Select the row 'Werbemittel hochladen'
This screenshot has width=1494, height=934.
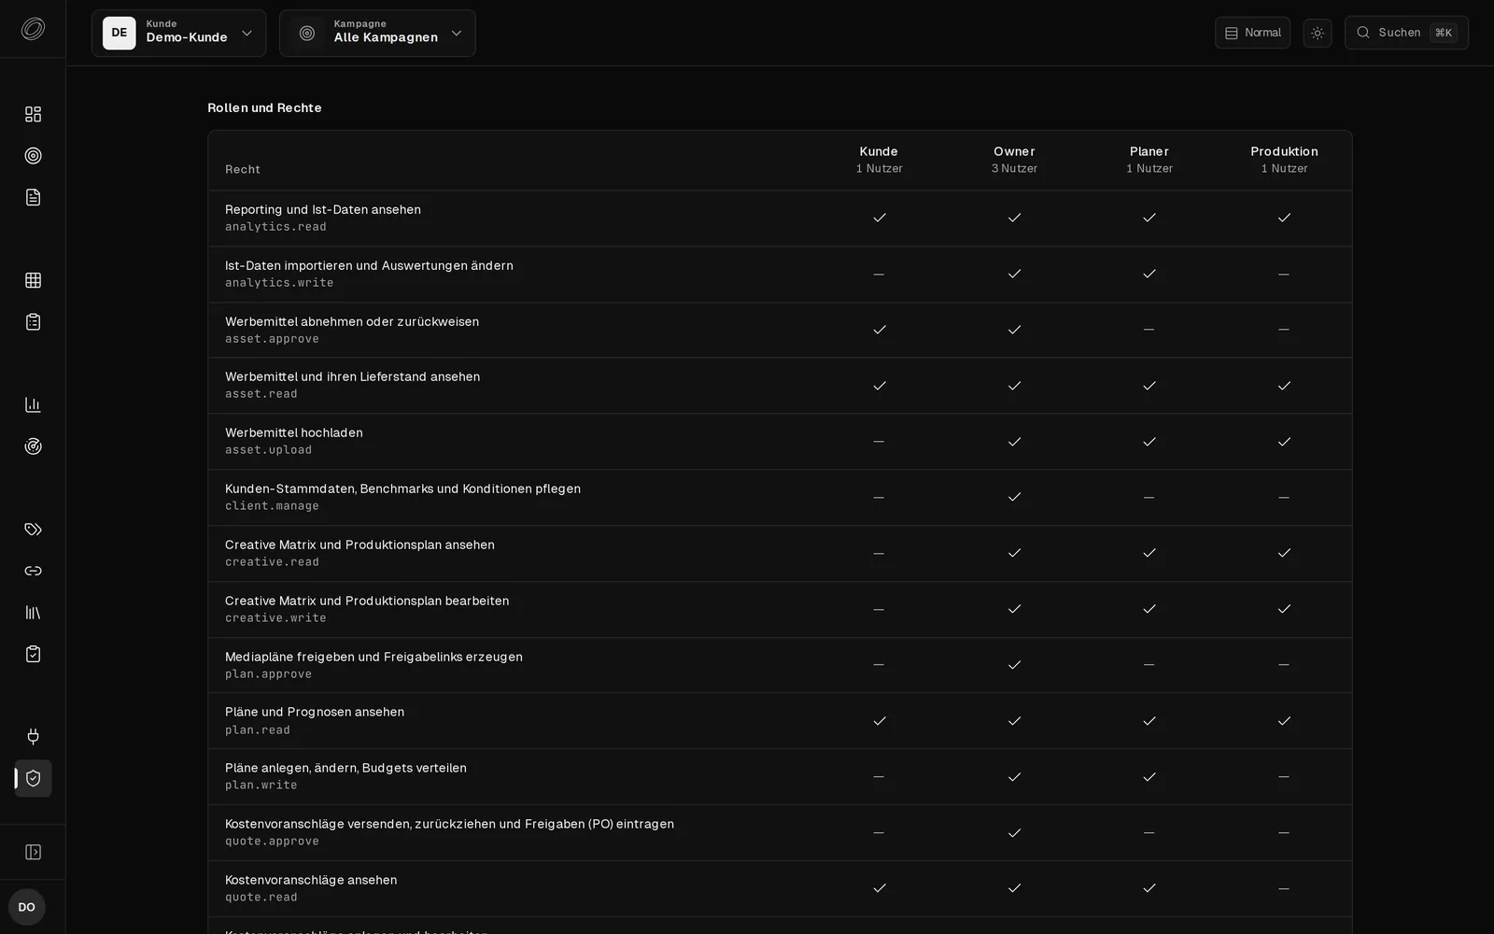[x=780, y=442]
